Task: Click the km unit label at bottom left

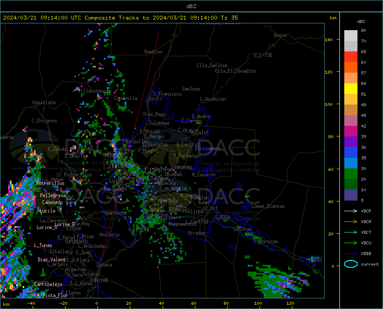Action: point(6,304)
